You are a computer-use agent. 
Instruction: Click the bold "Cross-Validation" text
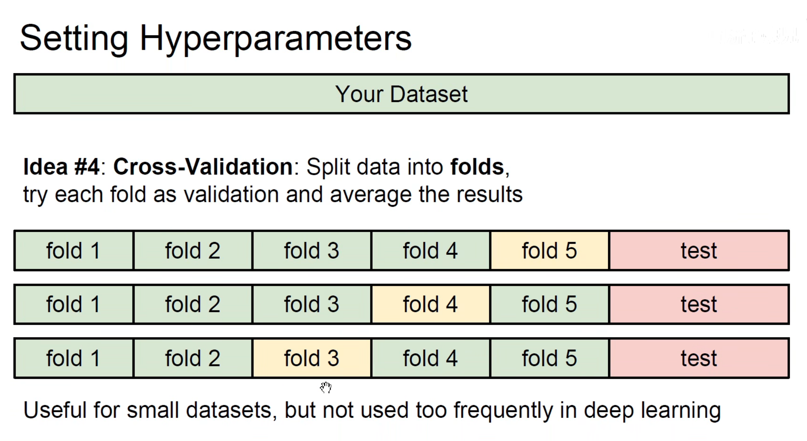point(203,167)
